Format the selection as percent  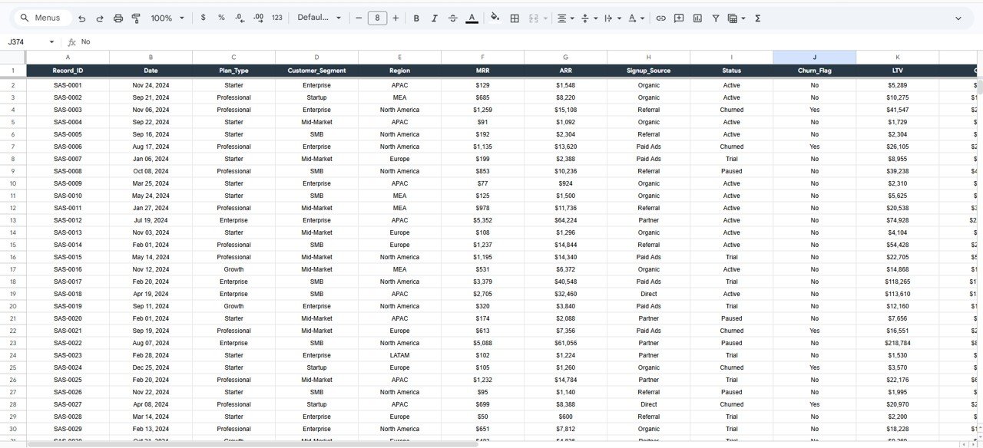[x=221, y=17]
